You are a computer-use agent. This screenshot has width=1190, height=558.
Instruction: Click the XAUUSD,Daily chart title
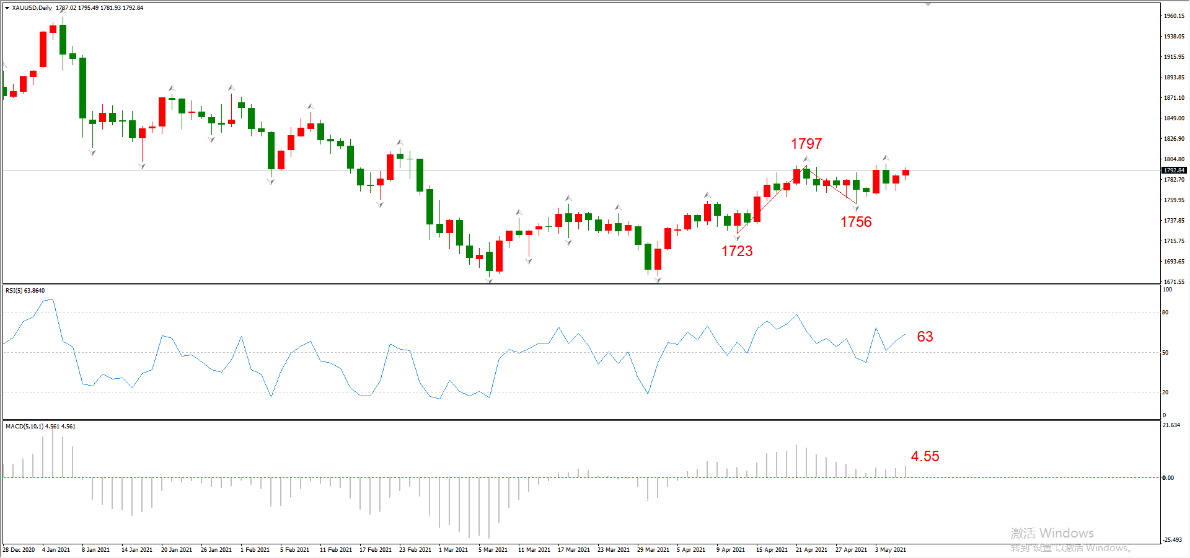(32, 8)
